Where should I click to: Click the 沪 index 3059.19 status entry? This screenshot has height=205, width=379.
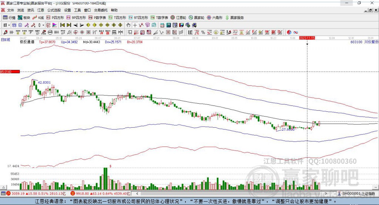click(x=36, y=194)
